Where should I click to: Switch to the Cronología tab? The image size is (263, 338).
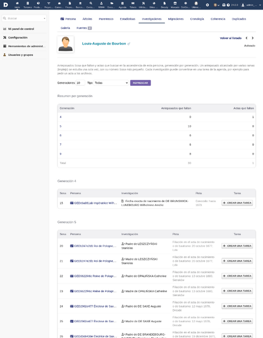click(197, 19)
